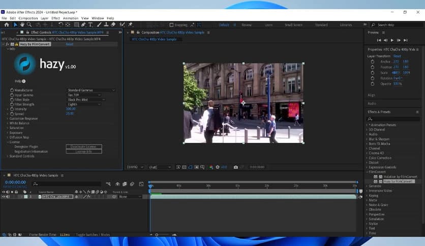Click the License Info button
Image resolution: width=425 pixels, height=246 pixels.
[84, 151]
